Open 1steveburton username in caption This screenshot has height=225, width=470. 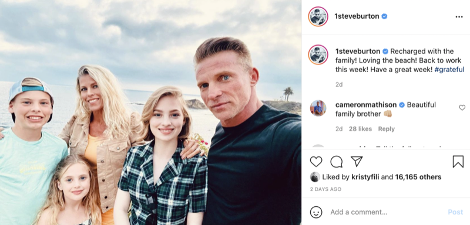tap(358, 51)
